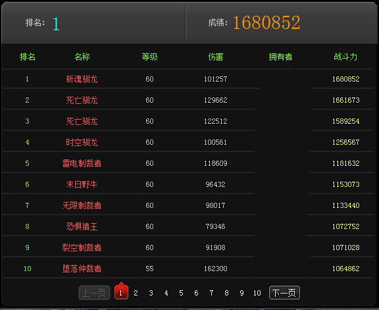This screenshot has height=310, width=379.
Task: Click the cyan rank value 1 at top
Action: (x=56, y=24)
